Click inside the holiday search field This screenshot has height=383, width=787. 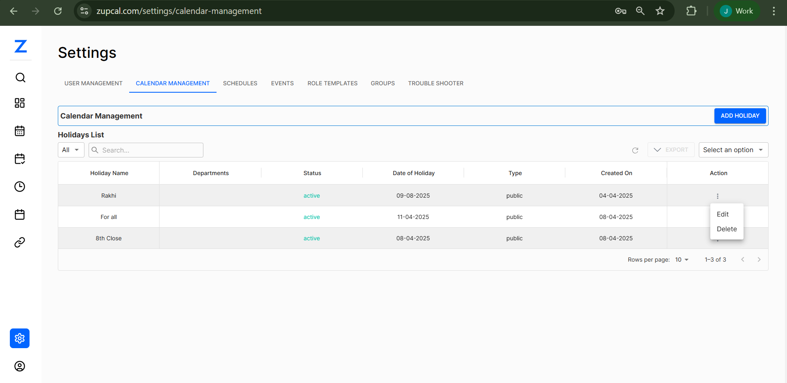(146, 150)
